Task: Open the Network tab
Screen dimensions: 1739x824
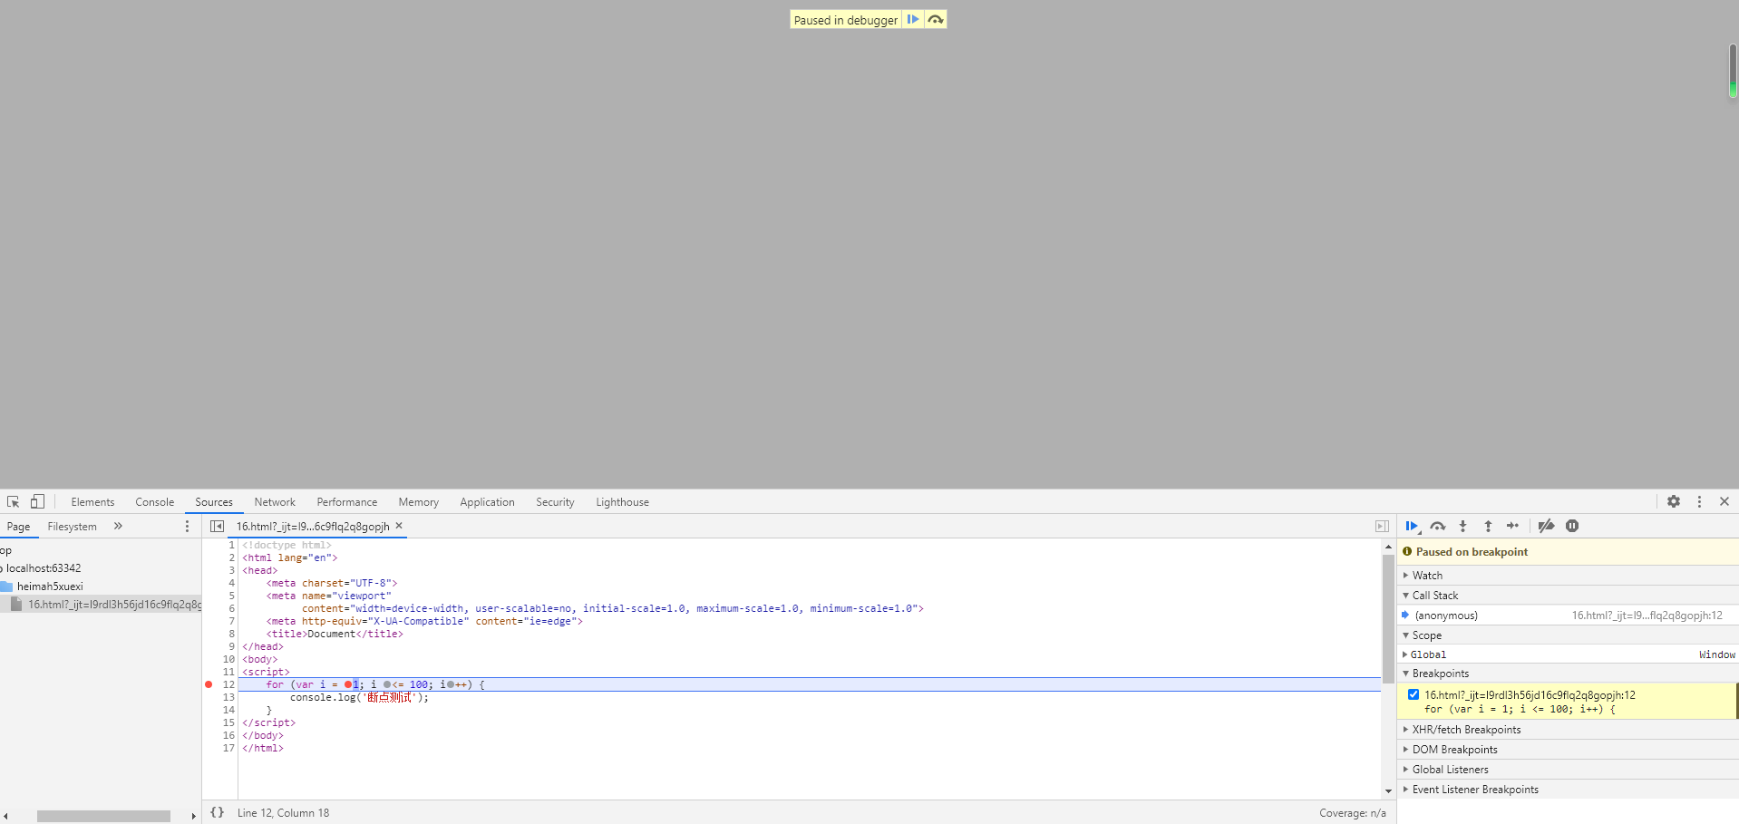Action: [x=275, y=502]
